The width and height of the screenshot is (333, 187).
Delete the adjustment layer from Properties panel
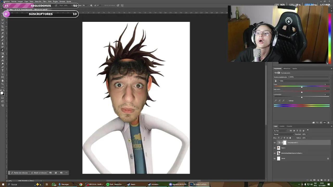coord(328,123)
